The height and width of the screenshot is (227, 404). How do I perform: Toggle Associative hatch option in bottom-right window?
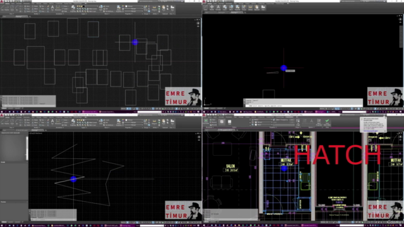pyautogui.click(x=304, y=121)
